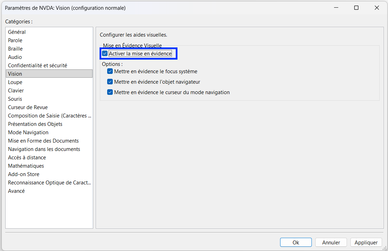
Task: Choose Souris in categories list
Action: tap(49, 99)
